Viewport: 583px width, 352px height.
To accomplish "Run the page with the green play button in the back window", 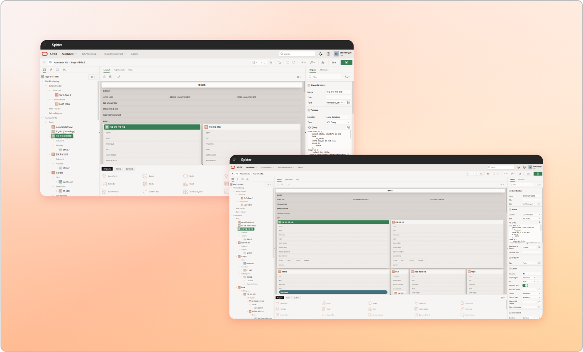I will tap(346, 62).
